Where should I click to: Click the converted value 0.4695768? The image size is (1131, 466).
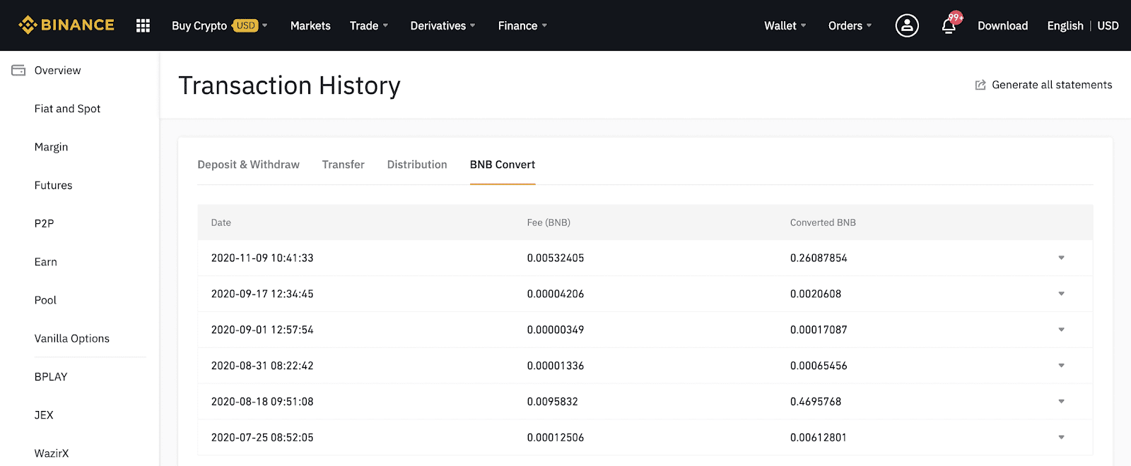(816, 402)
